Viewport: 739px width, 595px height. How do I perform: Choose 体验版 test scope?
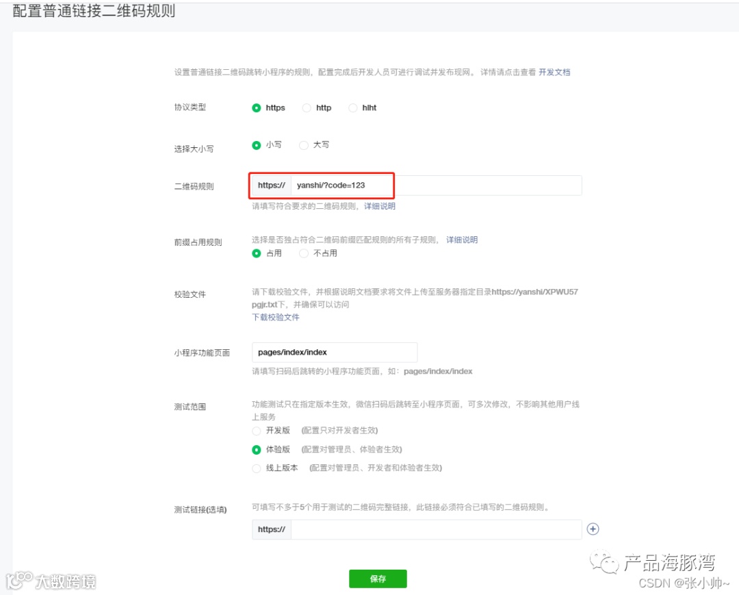(257, 450)
